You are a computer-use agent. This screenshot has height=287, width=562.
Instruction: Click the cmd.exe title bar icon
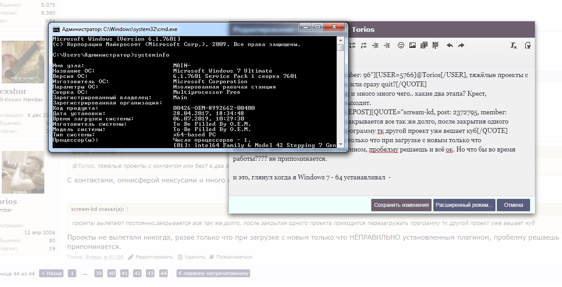pos(56,29)
